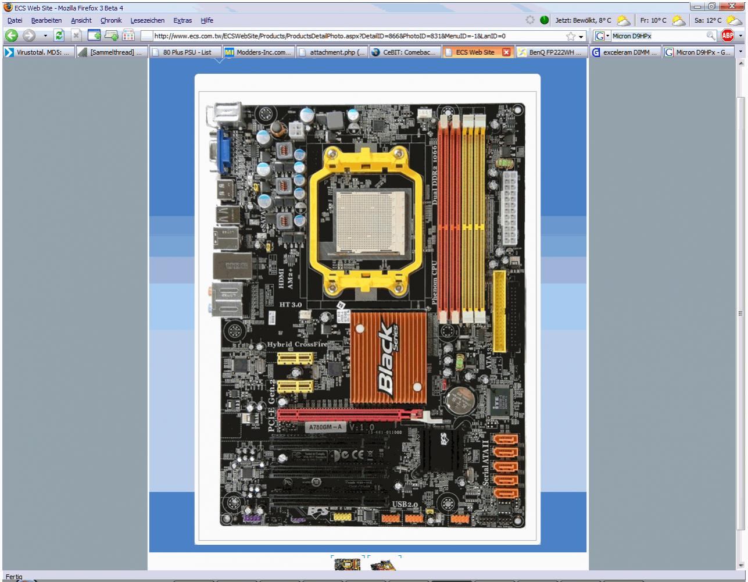748x582 pixels.
Task: Open a new tab via toolbar icon
Action: (111, 35)
